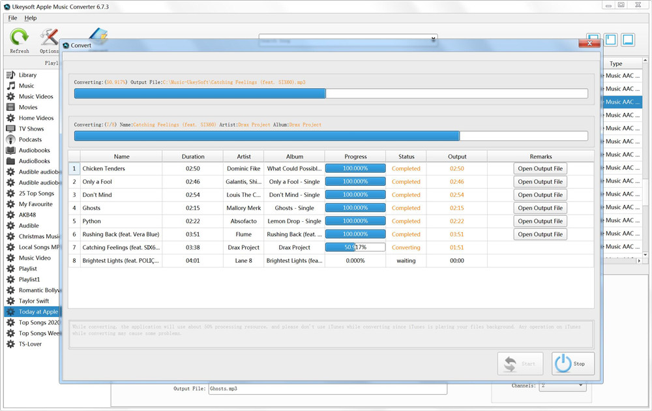Screen dimensions: 652x411
Task: Click the Output File text field
Action: pos(328,389)
